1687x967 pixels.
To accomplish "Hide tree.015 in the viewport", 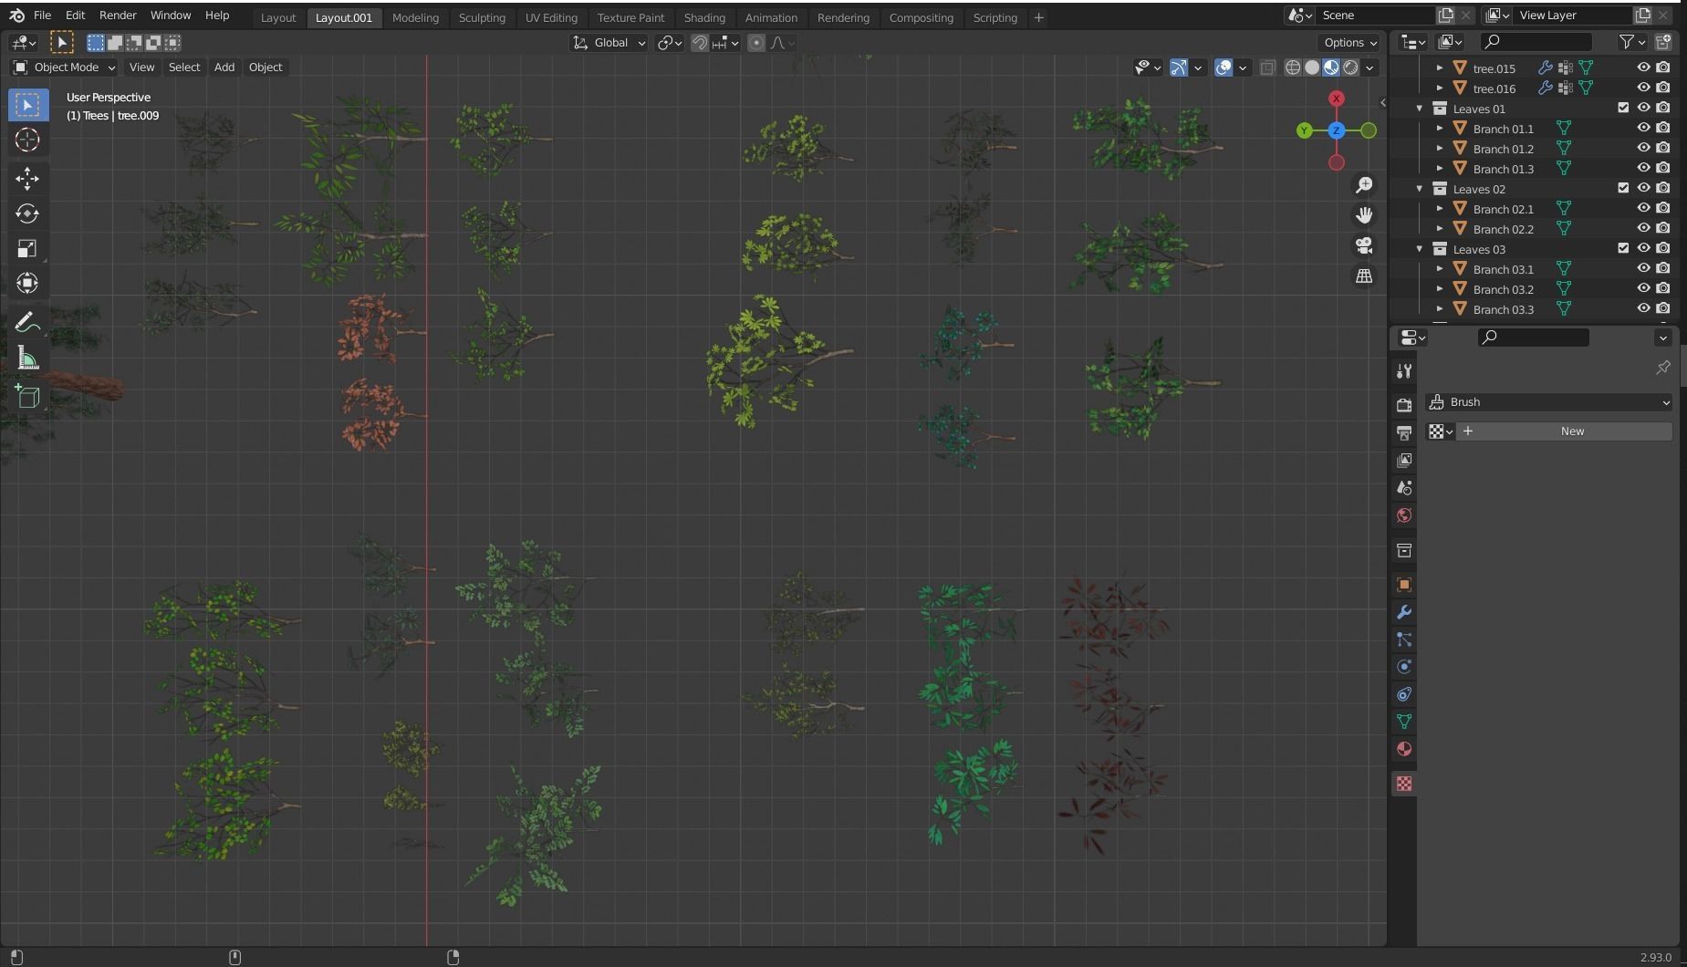I will (x=1644, y=68).
